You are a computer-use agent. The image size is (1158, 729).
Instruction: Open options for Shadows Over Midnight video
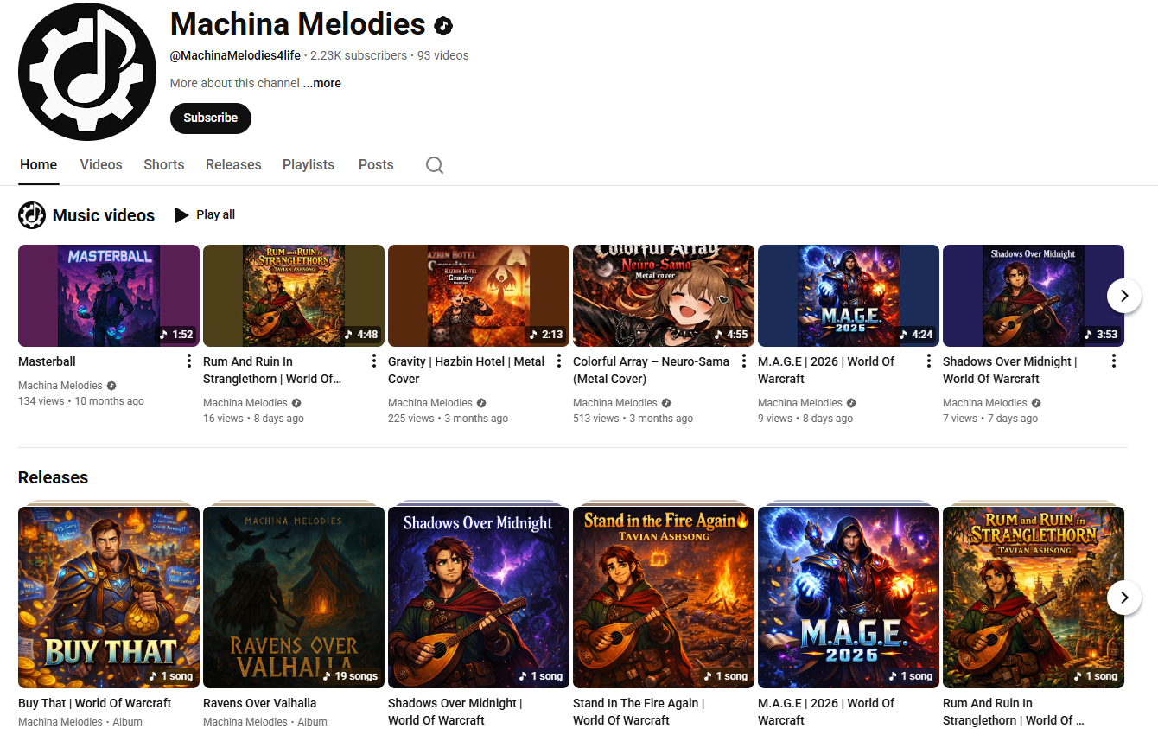pos(1114,361)
